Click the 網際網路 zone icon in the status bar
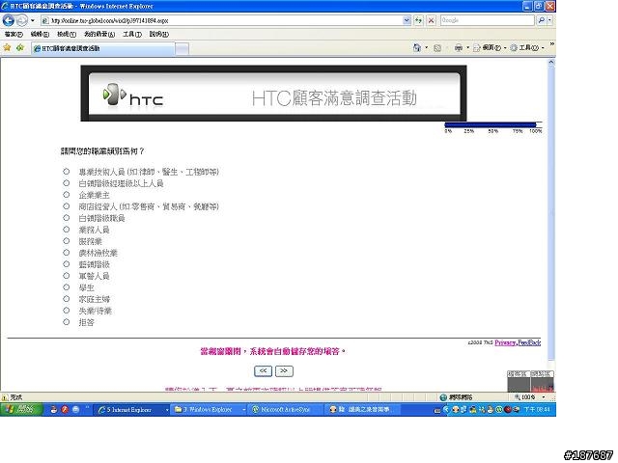The height and width of the screenshot is (463, 618). click(443, 397)
